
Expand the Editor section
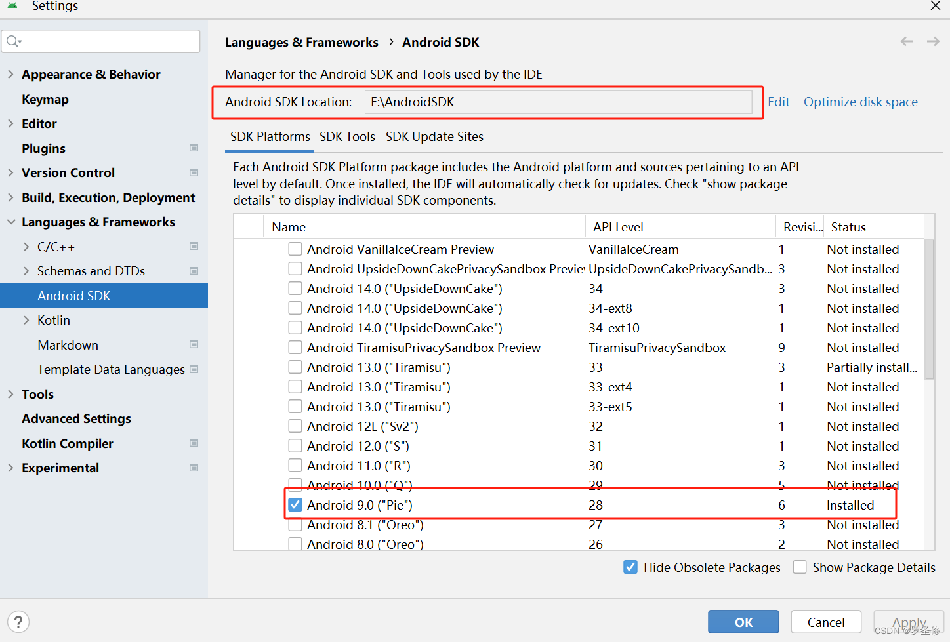point(10,123)
